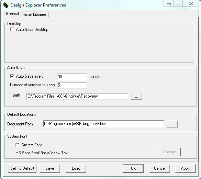This screenshot has width=201, height=179.
Task: Click the auto save minutes field
Action: click(x=72, y=77)
